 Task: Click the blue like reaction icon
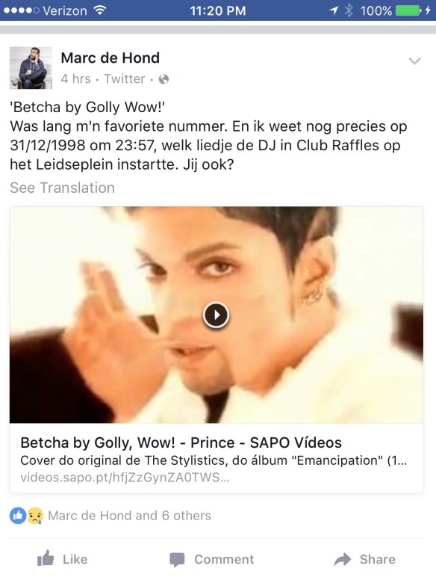(x=18, y=515)
